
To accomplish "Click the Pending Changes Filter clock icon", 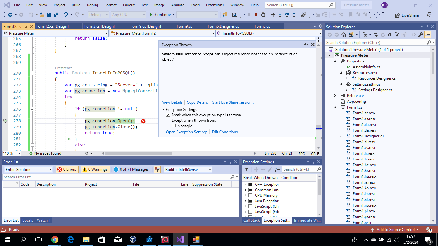I will coord(366,35).
